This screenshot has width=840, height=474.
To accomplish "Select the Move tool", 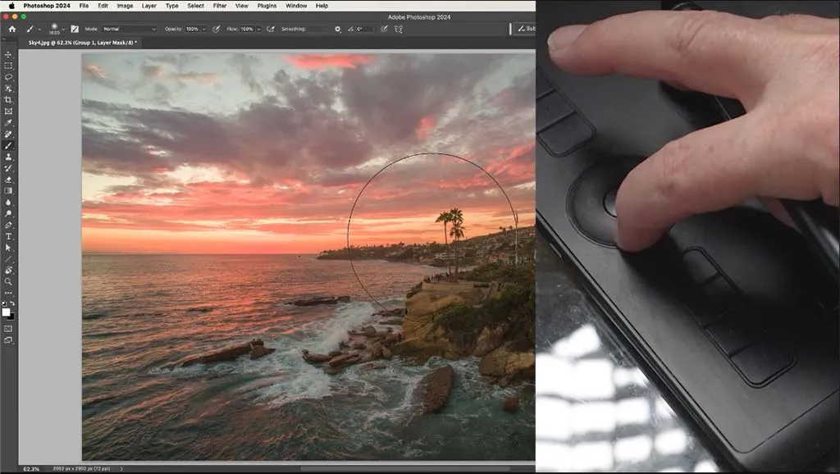I will 8,52.
